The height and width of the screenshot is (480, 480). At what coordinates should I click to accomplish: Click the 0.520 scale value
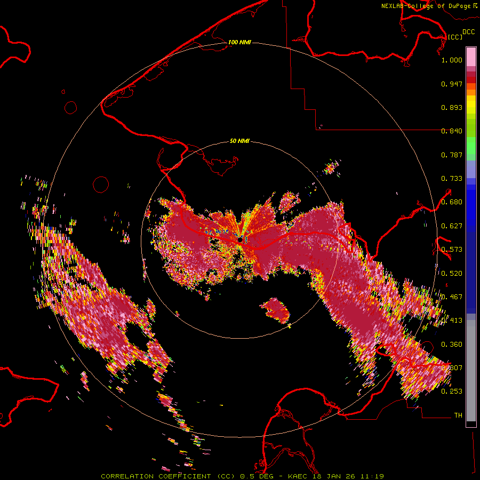point(452,274)
